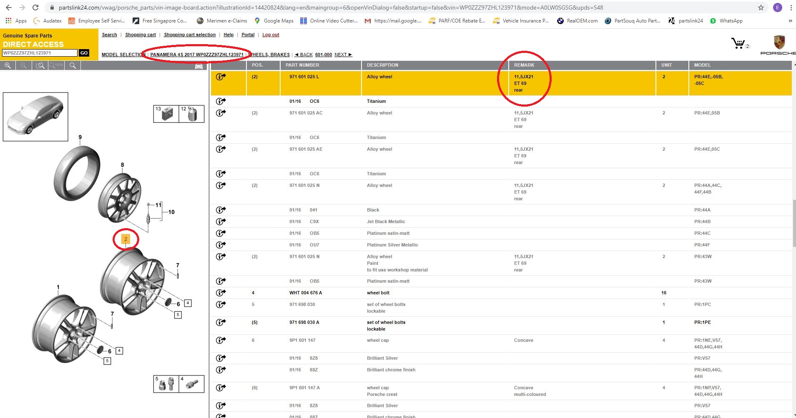Image resolution: width=796 pixels, height=418 pixels.
Task: Click info icon for 9P1 601 147 wheel cap
Action: (x=221, y=340)
